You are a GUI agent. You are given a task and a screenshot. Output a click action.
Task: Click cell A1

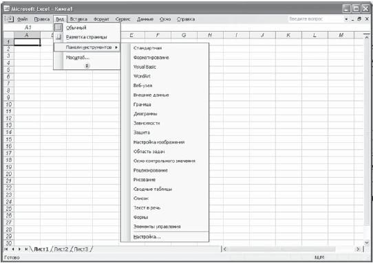27,42
